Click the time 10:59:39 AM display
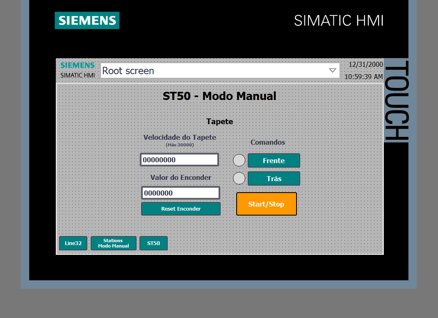Viewport: 438px width, 318px height. (x=363, y=77)
